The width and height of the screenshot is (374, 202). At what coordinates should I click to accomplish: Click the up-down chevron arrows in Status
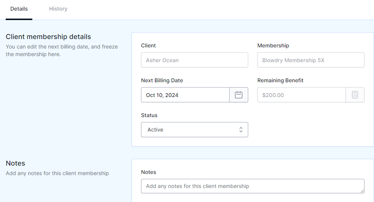point(241,130)
